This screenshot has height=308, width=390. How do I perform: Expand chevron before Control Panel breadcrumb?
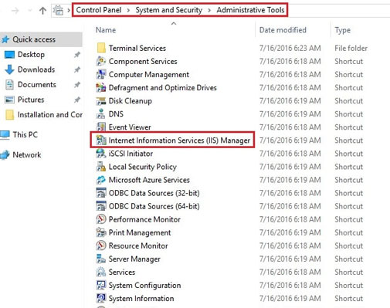tap(69, 10)
